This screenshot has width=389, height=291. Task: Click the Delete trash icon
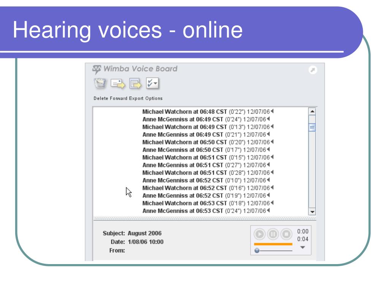pos(100,83)
